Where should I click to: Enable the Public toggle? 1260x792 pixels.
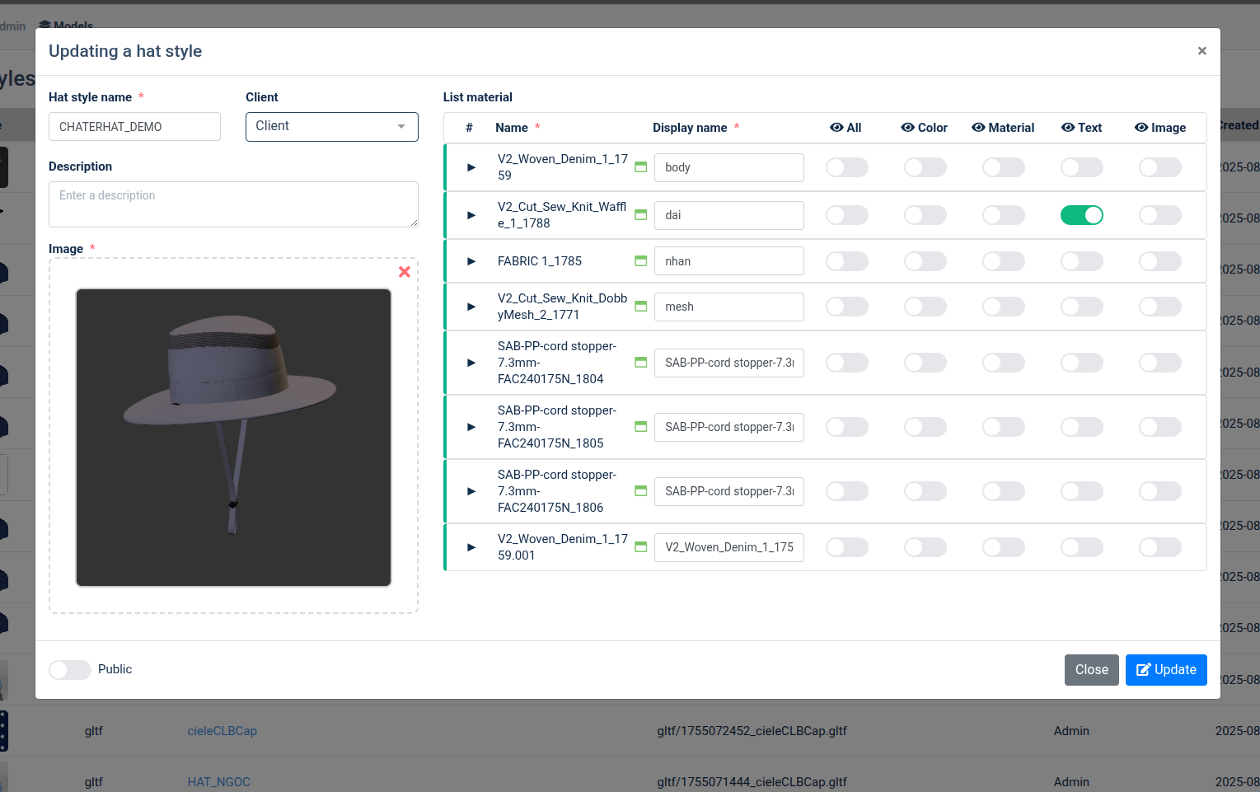pyautogui.click(x=70, y=670)
